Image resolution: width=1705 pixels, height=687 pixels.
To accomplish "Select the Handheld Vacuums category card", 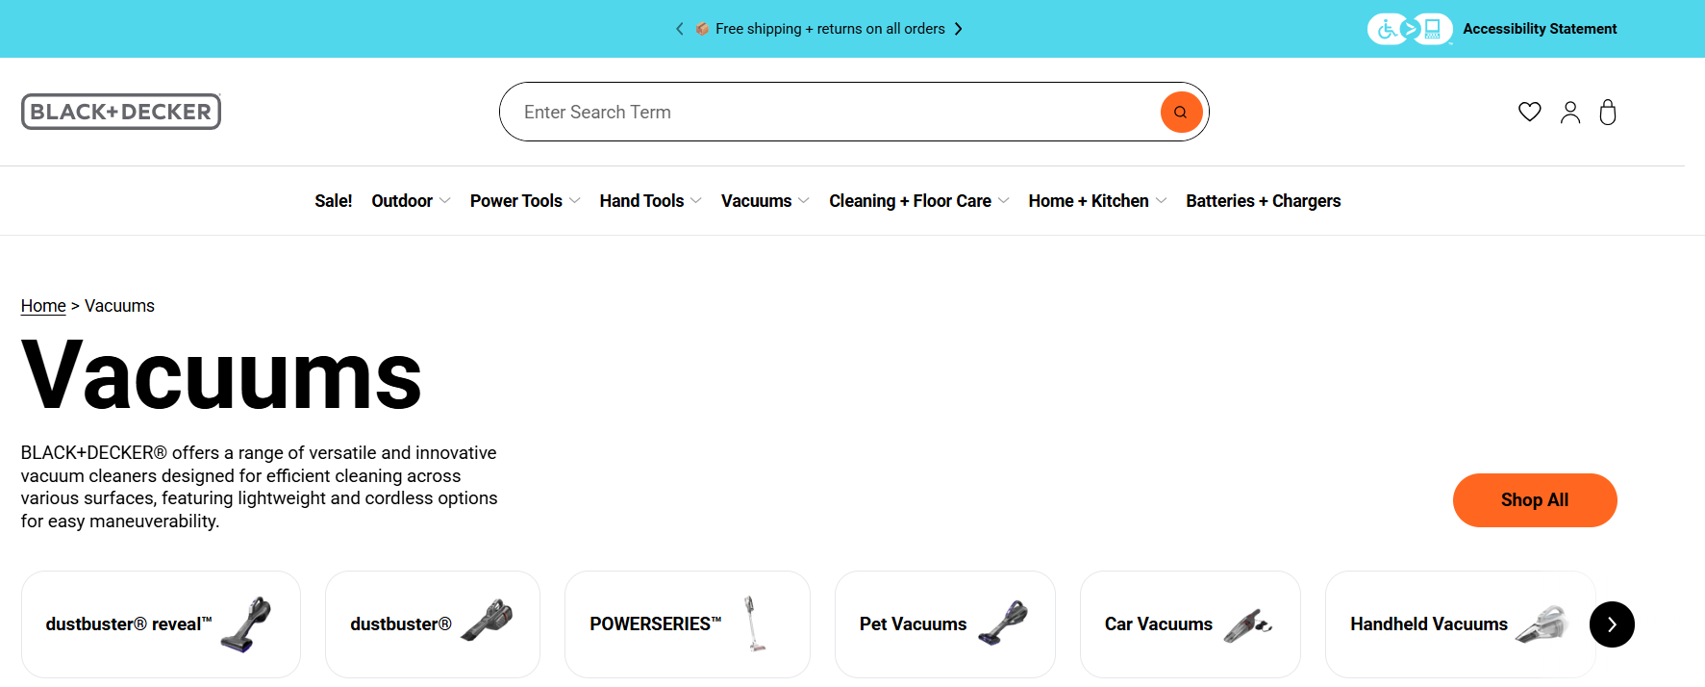I will pyautogui.click(x=1461, y=624).
